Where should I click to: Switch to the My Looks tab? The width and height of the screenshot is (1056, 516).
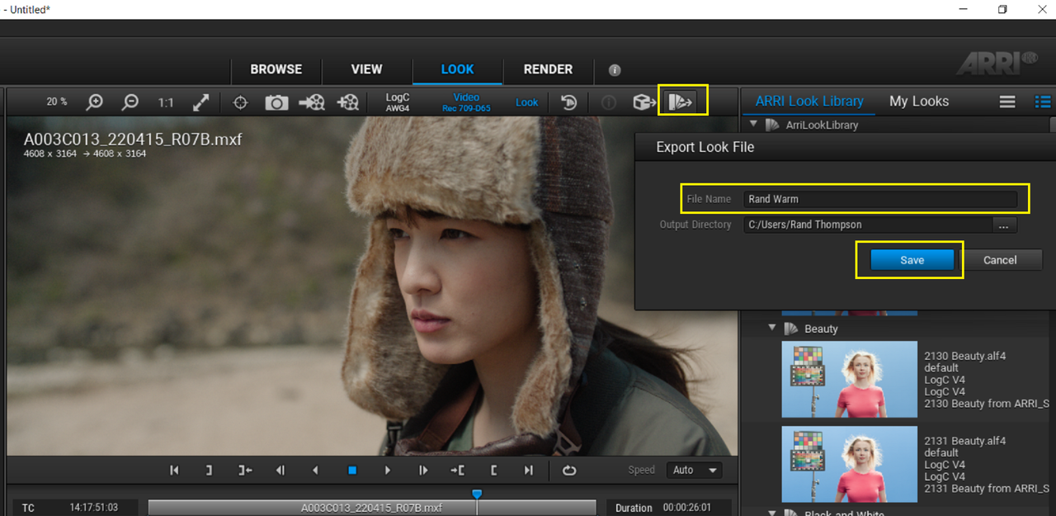919,101
